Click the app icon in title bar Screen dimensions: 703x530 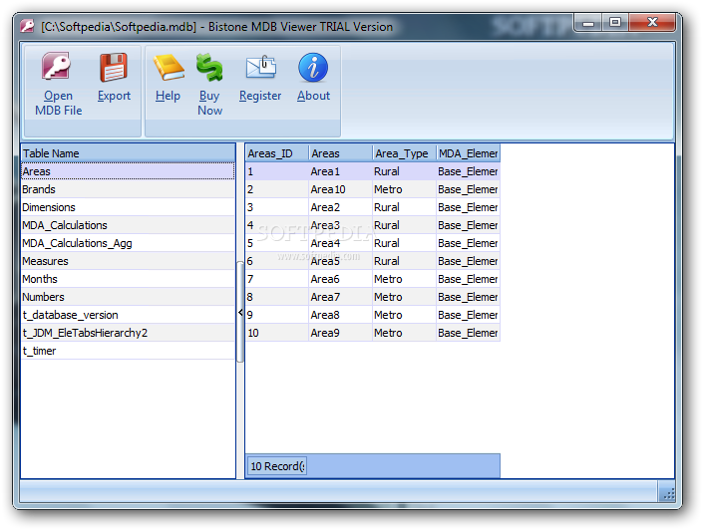point(27,26)
